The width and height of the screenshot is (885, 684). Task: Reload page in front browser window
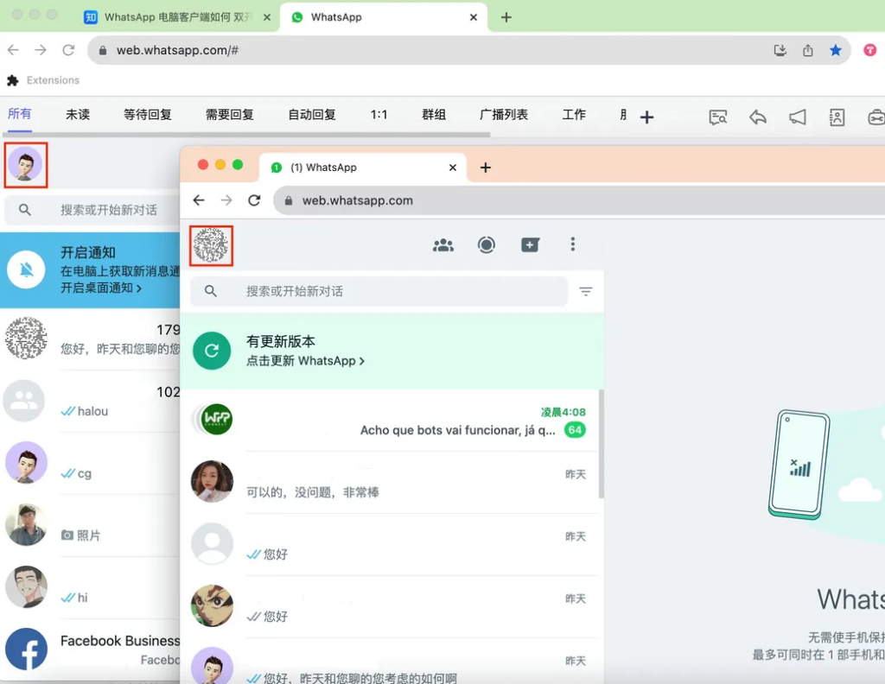pos(255,200)
